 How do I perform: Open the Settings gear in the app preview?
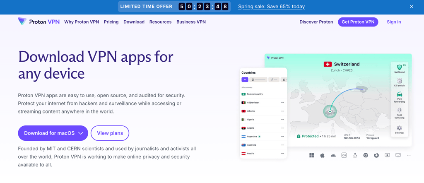[400, 128]
